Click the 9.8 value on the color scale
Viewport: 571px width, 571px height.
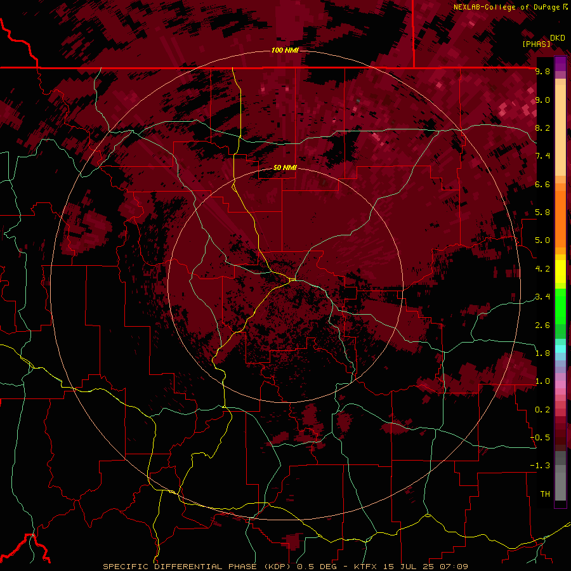(x=542, y=71)
